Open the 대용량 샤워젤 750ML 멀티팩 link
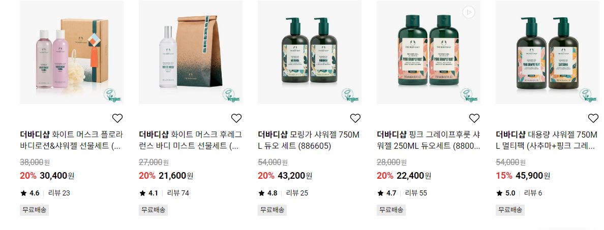Viewport: 604px width, 230px height. click(x=547, y=140)
